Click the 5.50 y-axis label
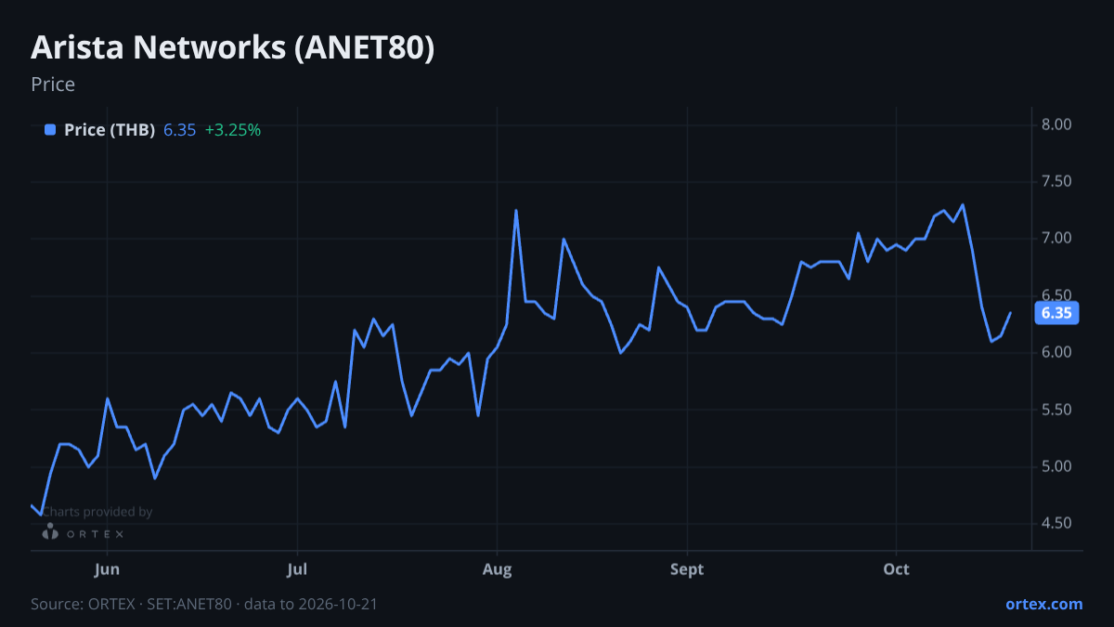This screenshot has width=1114, height=627. (x=1056, y=410)
